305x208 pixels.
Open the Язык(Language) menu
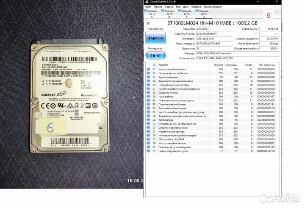point(213,7)
